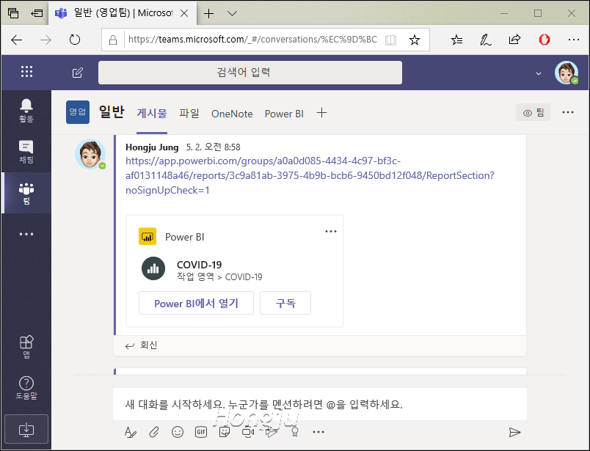Expand the search bar dropdown chevron
Screen dimensions: 590x451
539,73
